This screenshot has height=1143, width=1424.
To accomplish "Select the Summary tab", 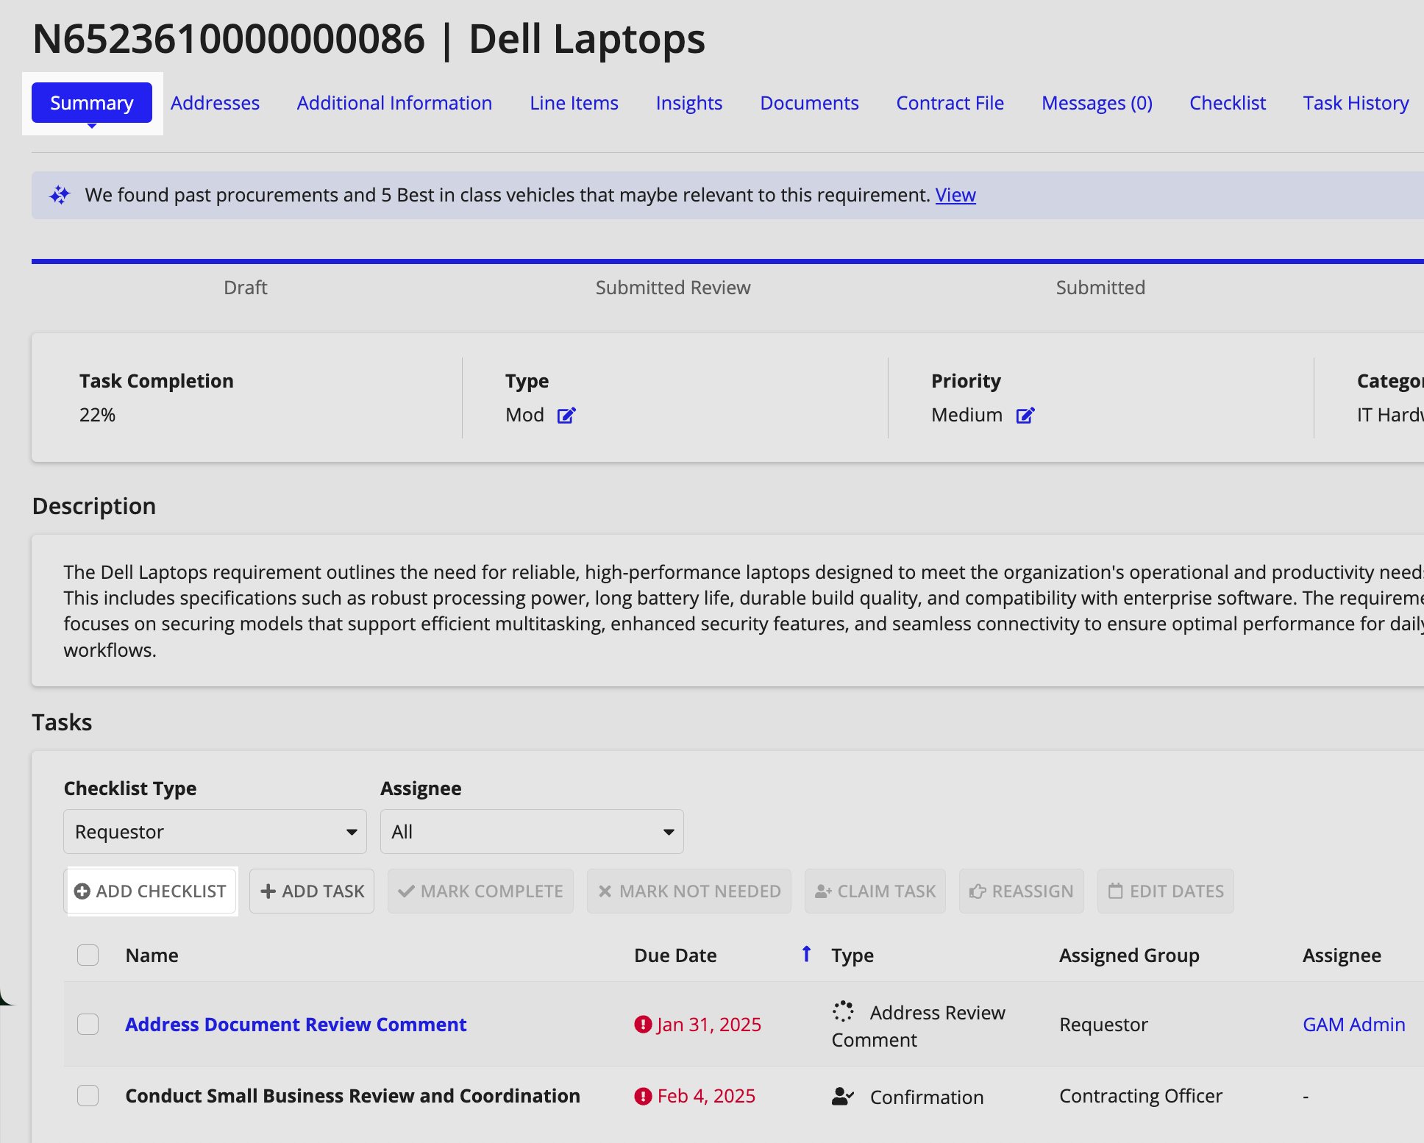I will click(x=92, y=103).
